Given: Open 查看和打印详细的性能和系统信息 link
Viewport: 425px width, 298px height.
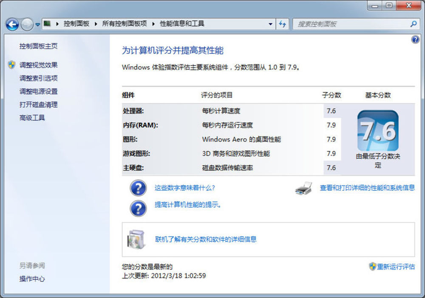Looking at the screenshot, I should pyautogui.click(x=367, y=188).
